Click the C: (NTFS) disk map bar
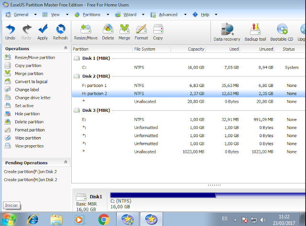This screenshot has height=226, width=306. pos(208,195)
